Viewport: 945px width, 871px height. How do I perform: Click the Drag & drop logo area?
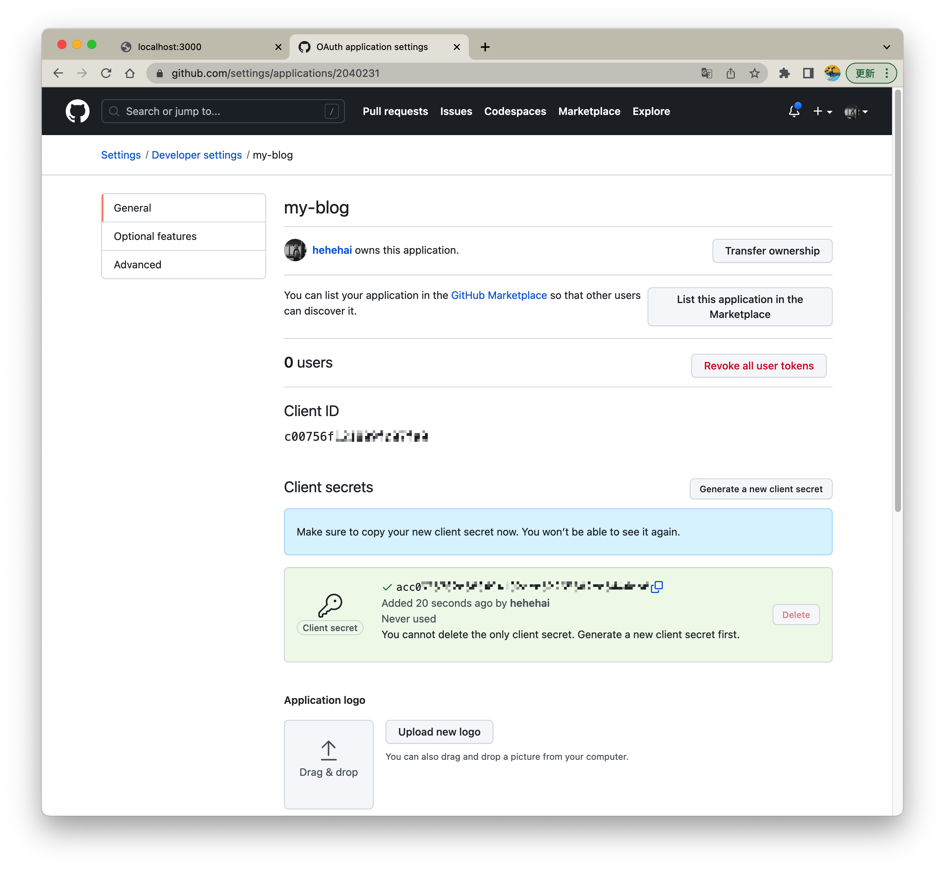pyautogui.click(x=328, y=764)
